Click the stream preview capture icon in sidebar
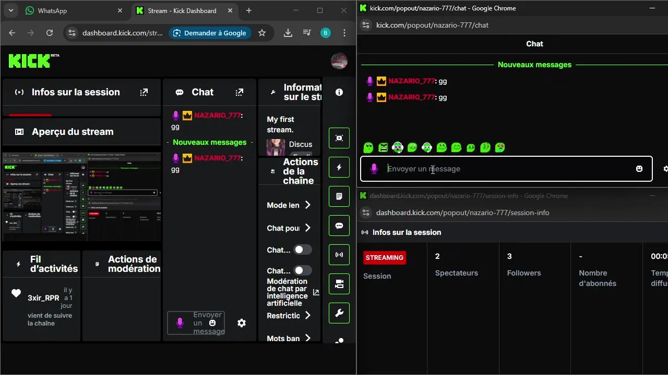This screenshot has height=375, width=668. (339, 138)
